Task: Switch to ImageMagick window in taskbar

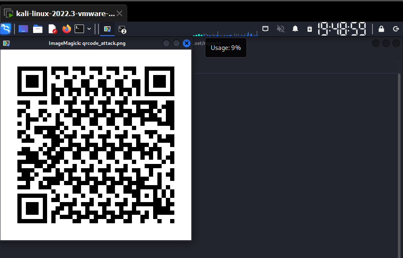Action: click(107, 29)
